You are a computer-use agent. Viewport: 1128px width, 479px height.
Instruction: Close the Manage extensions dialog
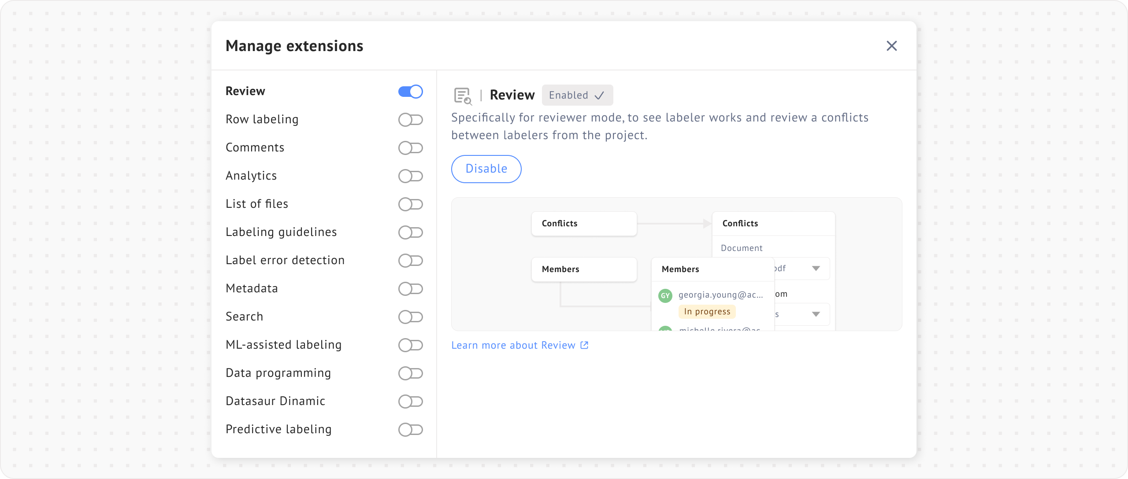(891, 46)
